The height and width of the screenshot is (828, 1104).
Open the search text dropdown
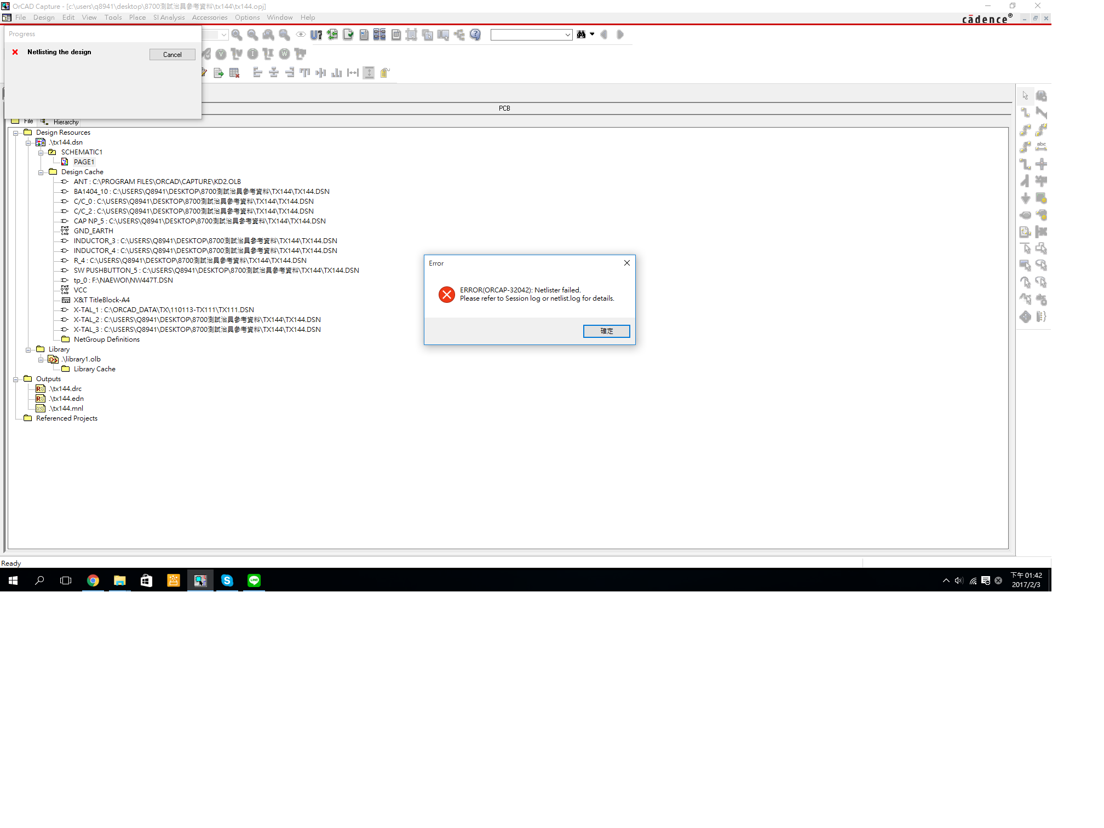pos(567,34)
